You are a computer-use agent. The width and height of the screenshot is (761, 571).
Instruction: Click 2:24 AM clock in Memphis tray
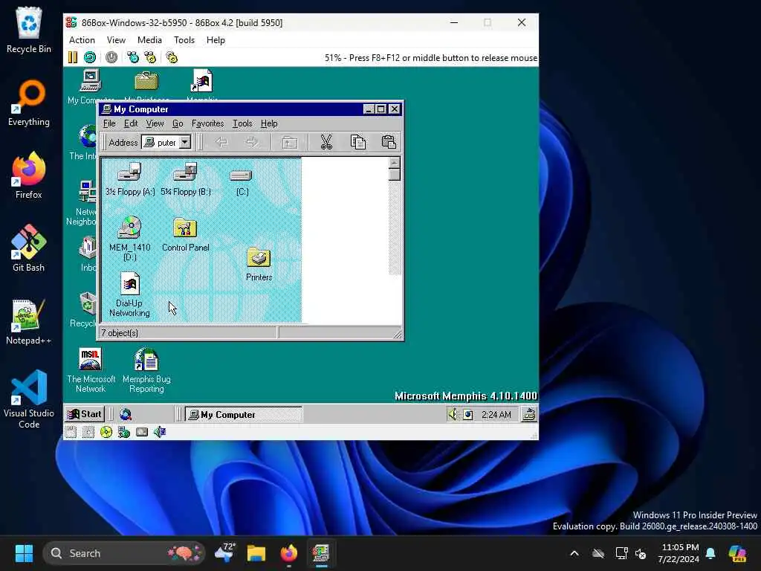[x=496, y=415]
